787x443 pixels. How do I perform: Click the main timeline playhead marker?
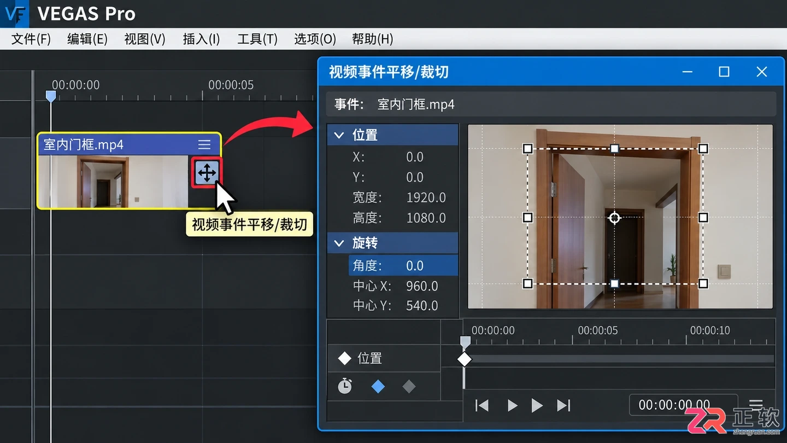pos(51,96)
